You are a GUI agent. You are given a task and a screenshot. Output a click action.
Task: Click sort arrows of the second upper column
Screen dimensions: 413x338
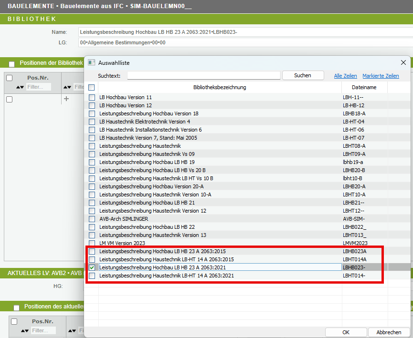coord(67,87)
